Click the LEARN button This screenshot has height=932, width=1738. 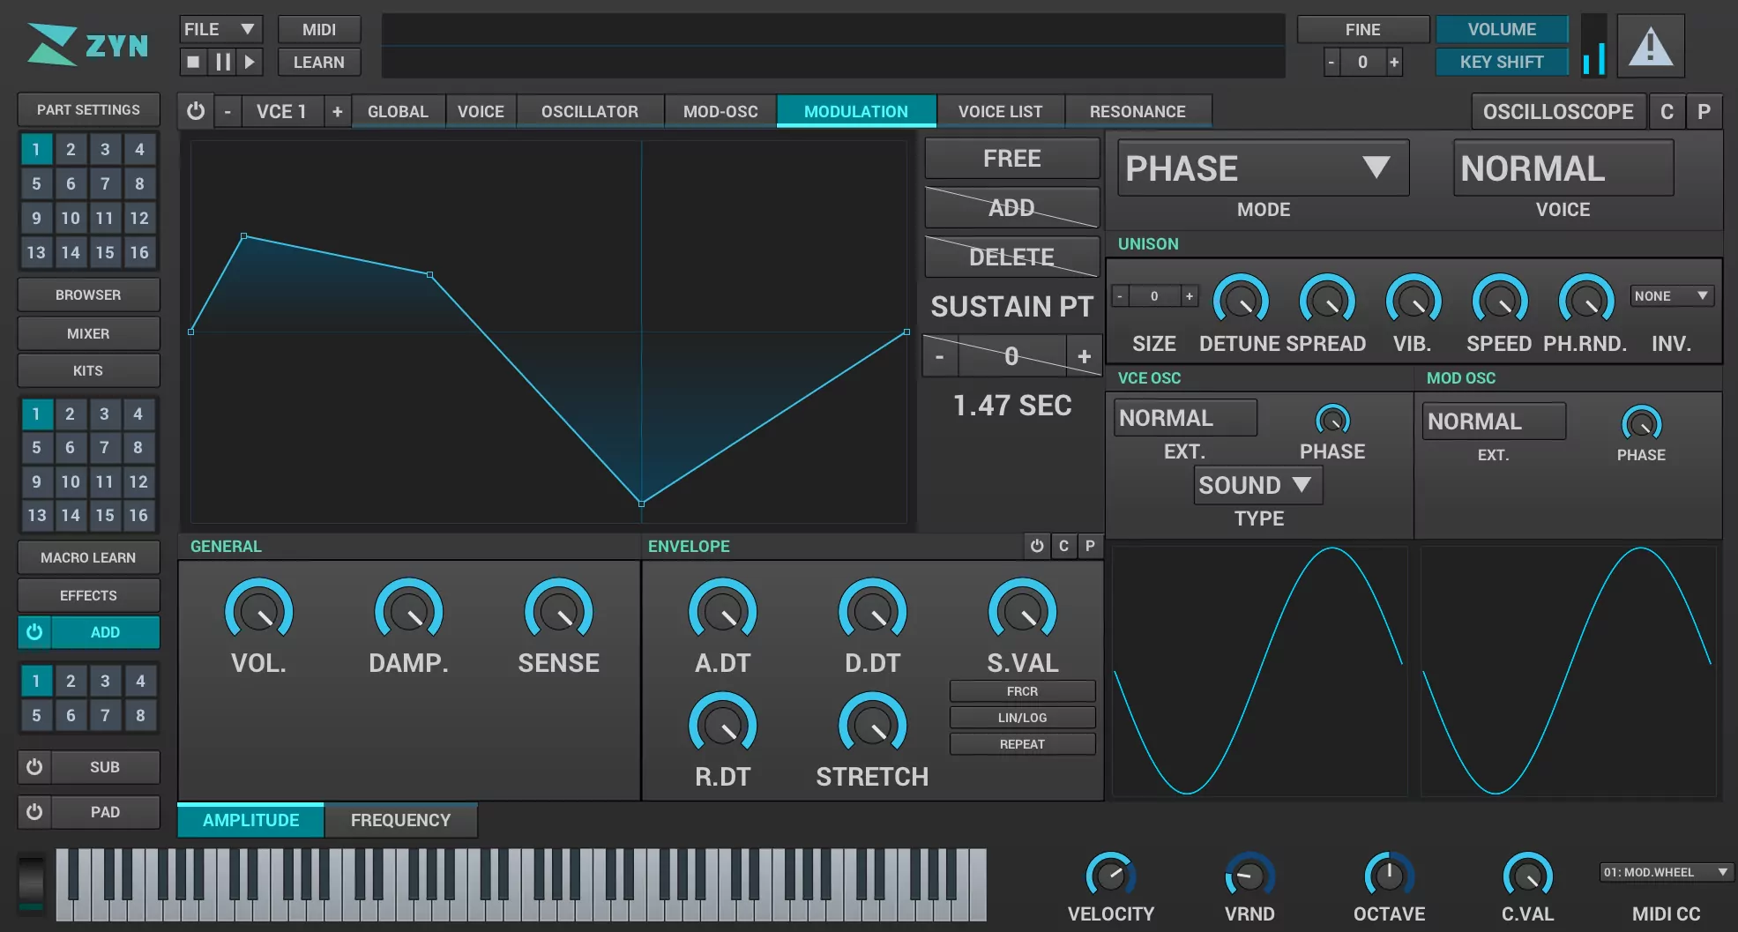point(319,62)
